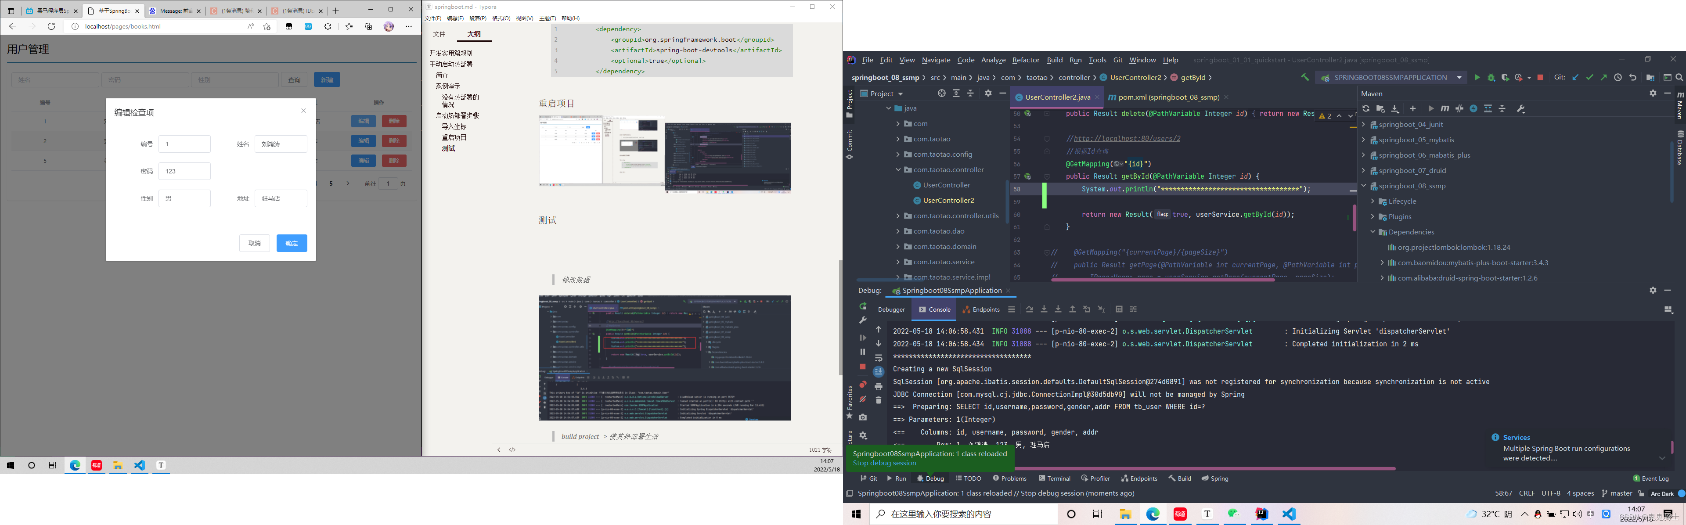The height and width of the screenshot is (525, 1686).
Task: Expand com.taotao.dao package
Action: point(898,231)
